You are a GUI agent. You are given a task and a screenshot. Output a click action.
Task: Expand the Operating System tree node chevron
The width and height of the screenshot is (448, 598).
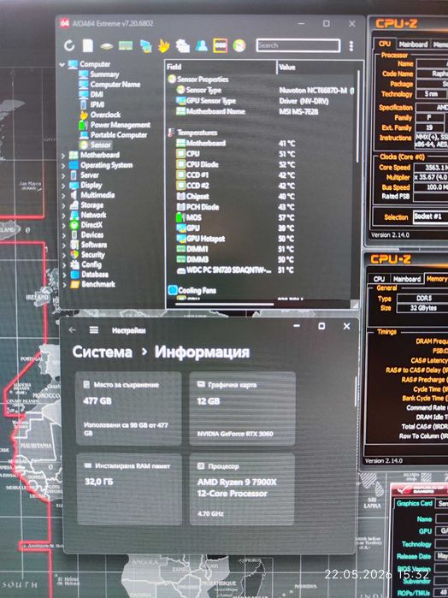click(63, 166)
